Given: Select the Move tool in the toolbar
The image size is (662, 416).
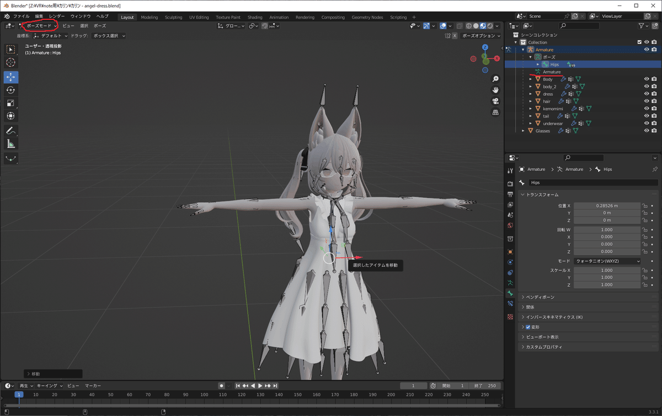Looking at the screenshot, I should [11, 77].
